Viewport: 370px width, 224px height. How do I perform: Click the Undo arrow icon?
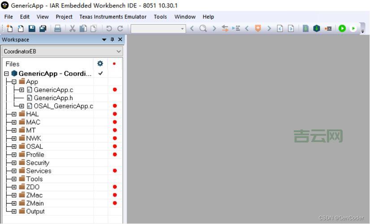point(109,29)
